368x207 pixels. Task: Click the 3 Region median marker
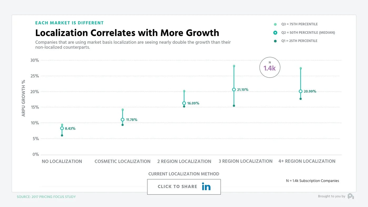234,90
